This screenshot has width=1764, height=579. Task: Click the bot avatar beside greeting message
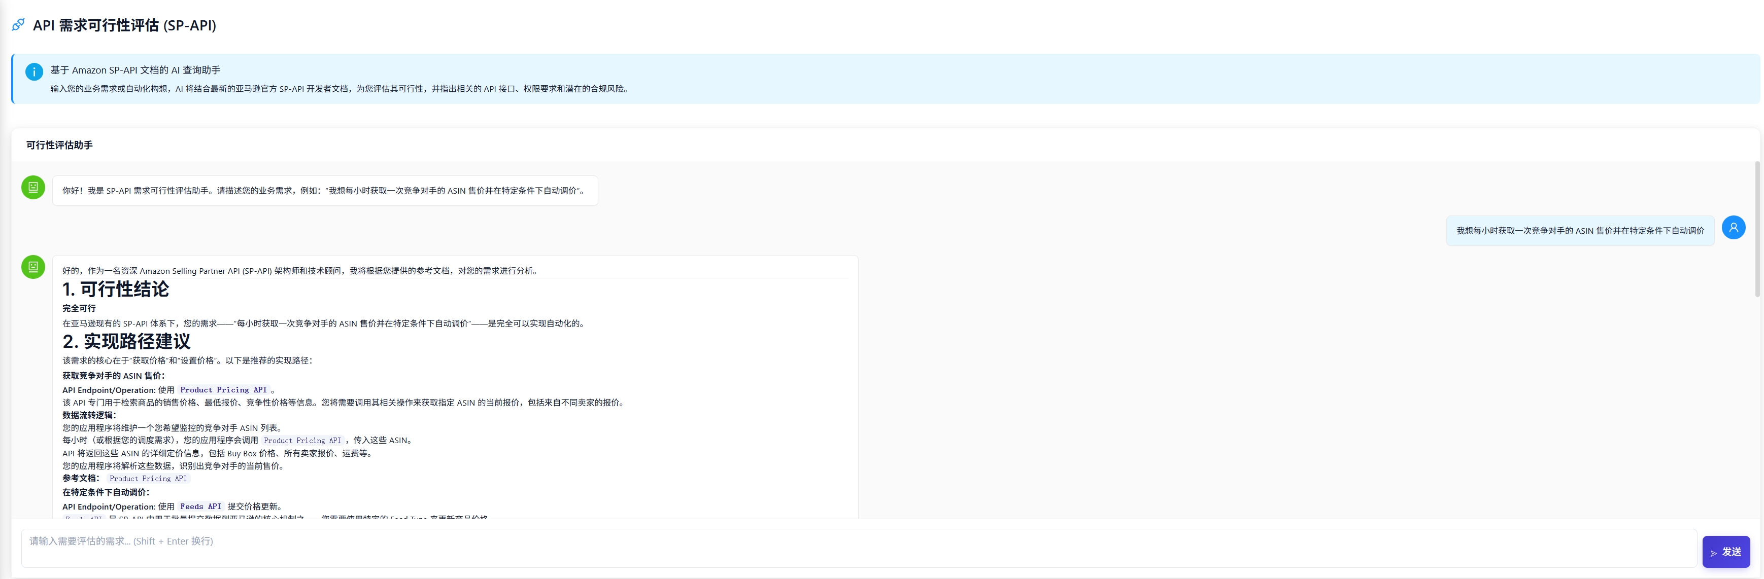pos(33,187)
